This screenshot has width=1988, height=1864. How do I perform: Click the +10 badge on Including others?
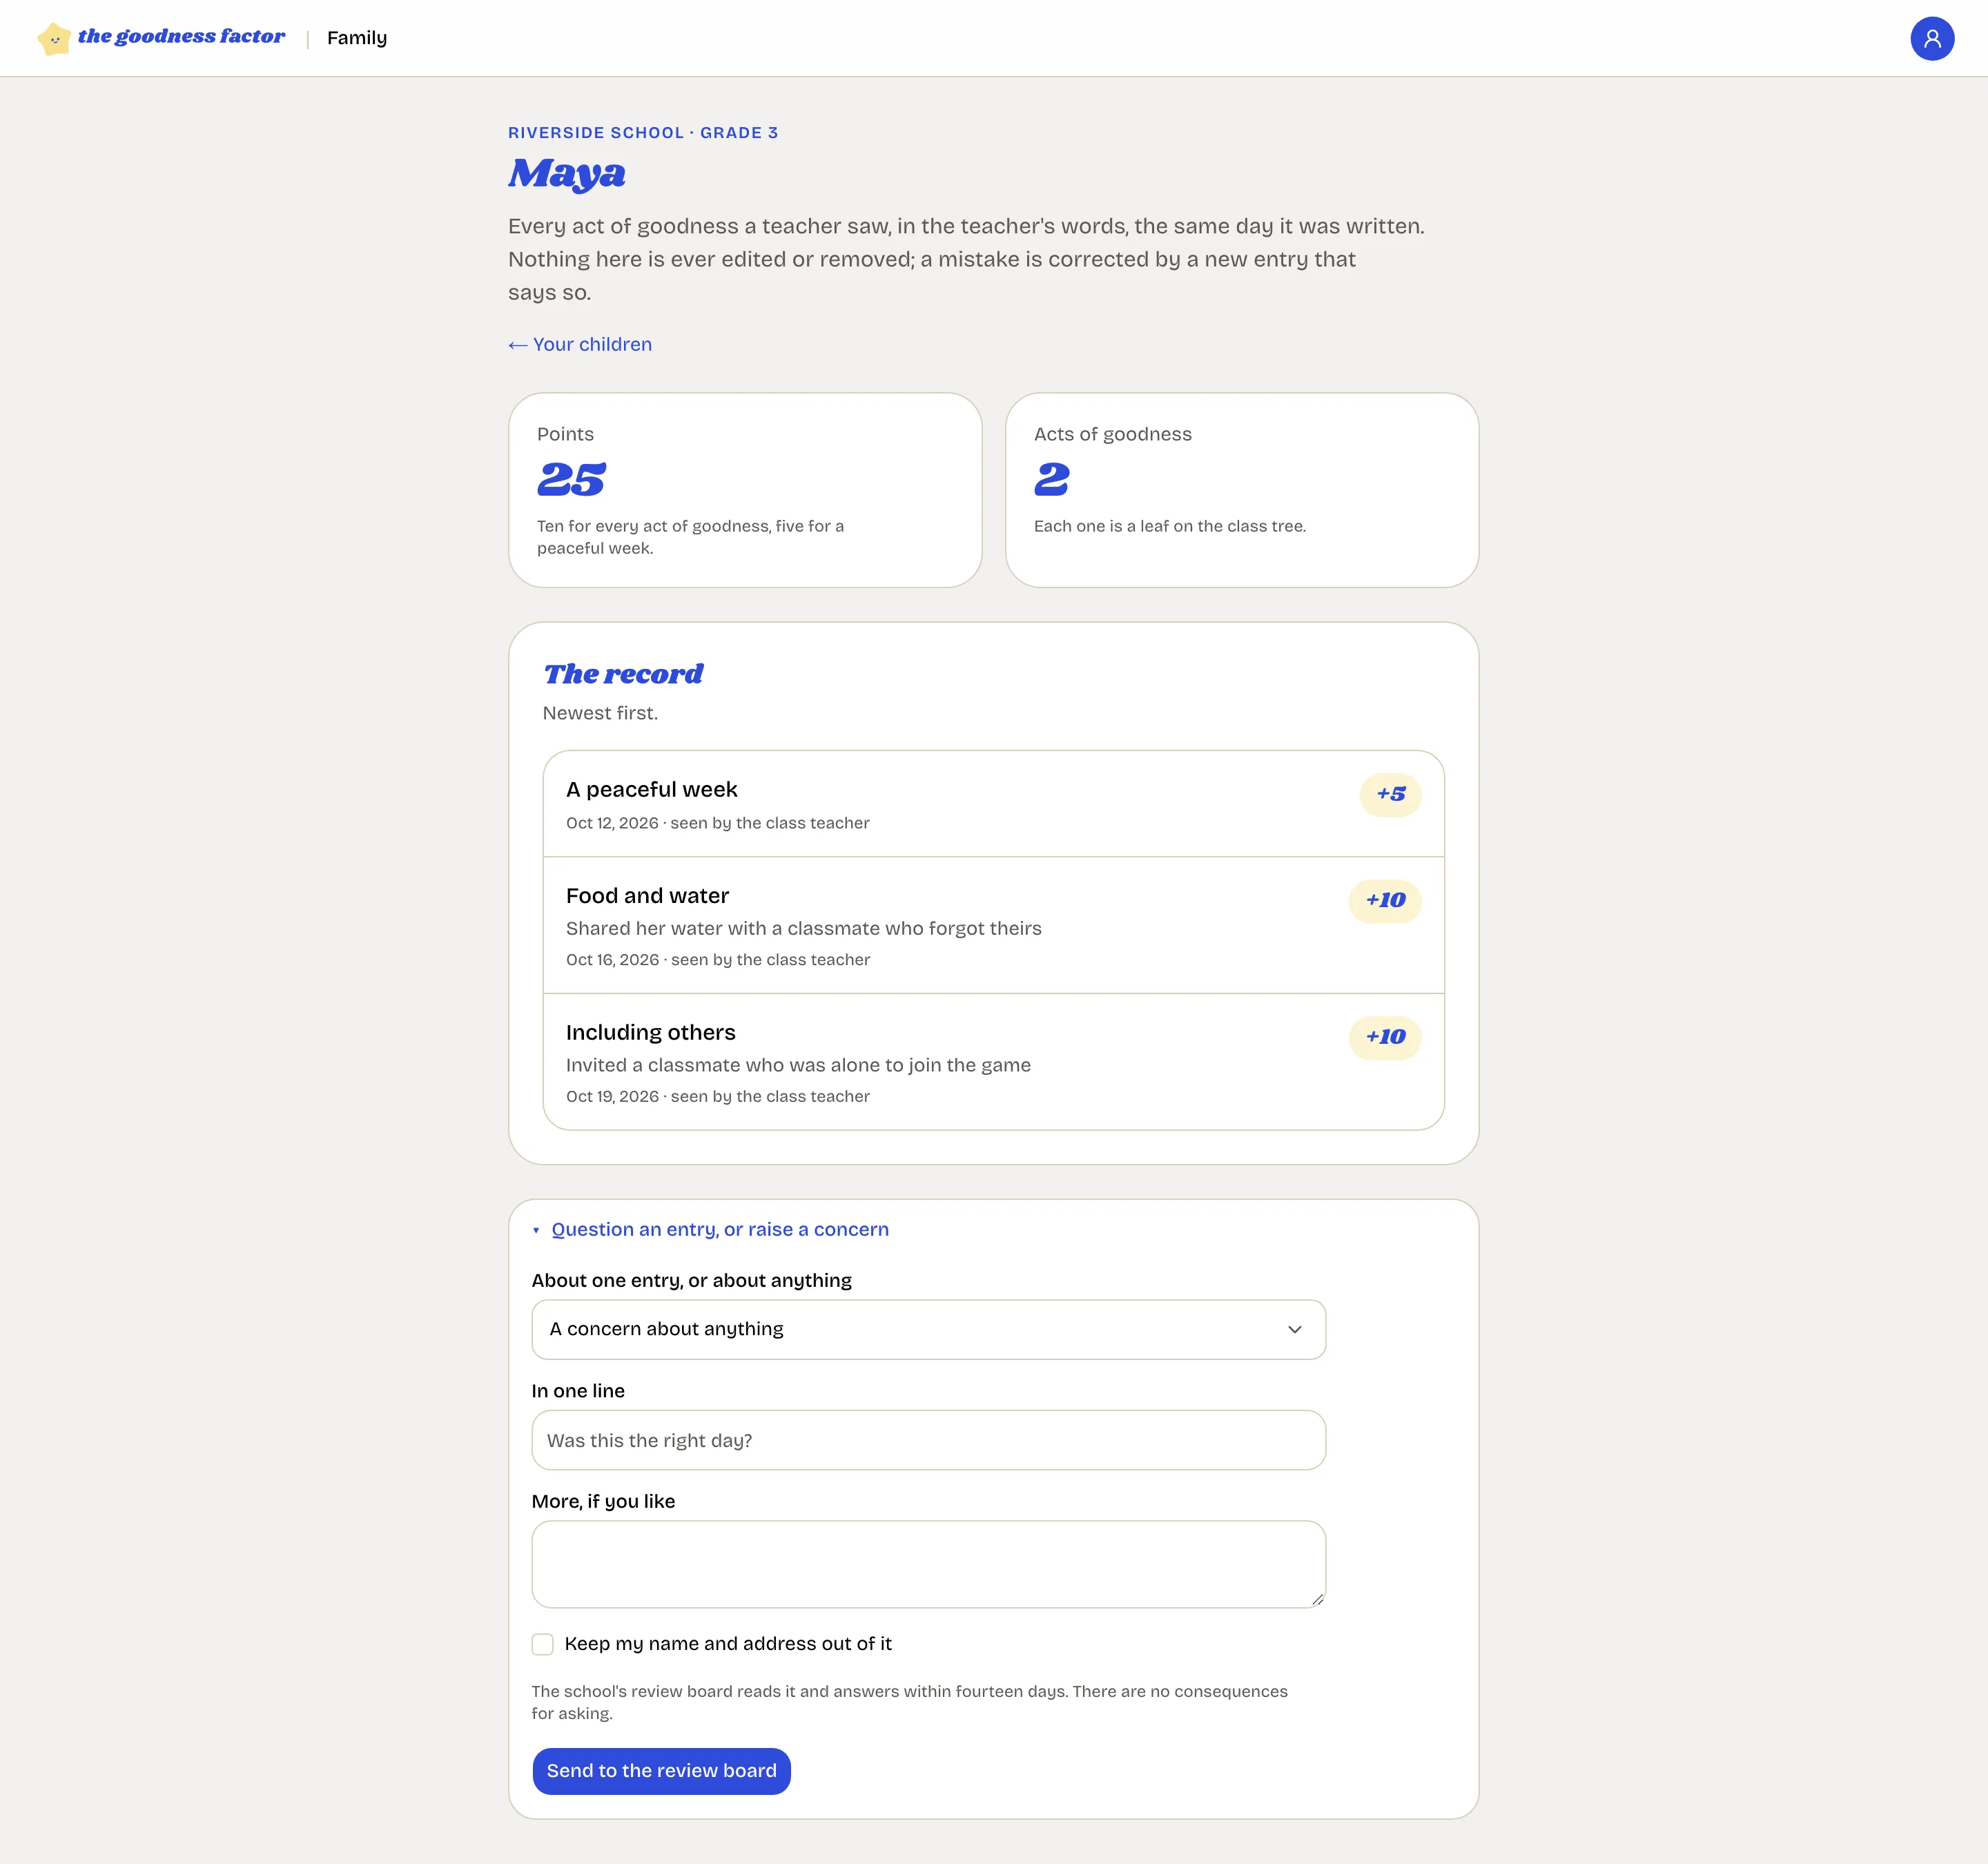pyautogui.click(x=1385, y=1037)
